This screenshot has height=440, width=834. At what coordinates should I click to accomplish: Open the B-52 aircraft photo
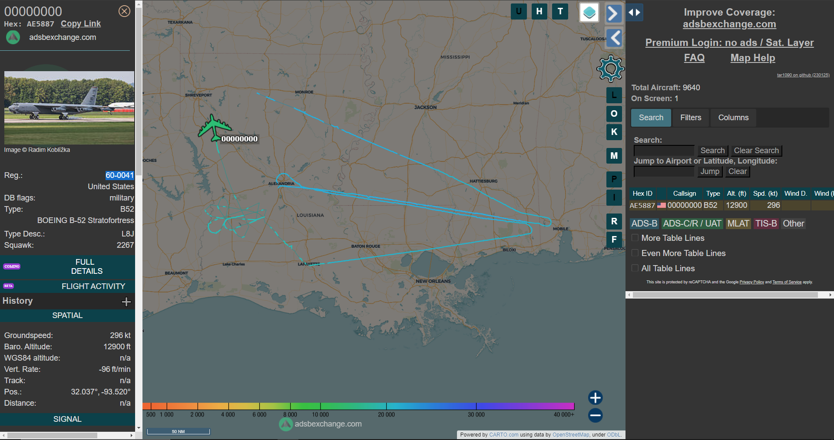[69, 108]
